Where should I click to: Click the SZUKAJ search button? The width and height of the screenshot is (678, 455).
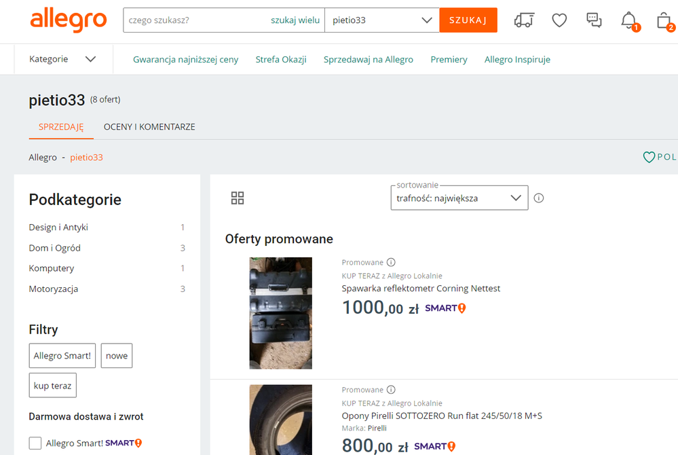click(468, 20)
